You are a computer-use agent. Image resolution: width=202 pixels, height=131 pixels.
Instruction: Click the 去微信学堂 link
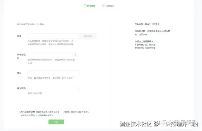150,48
